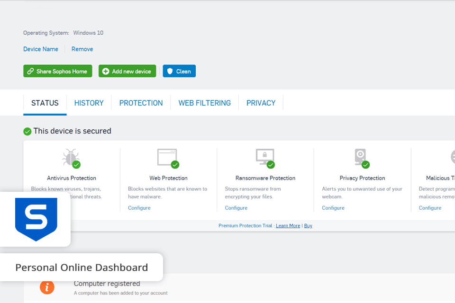455x303 pixels.
Task: Click the Antivirus Protection bug icon
Action: [x=71, y=158]
